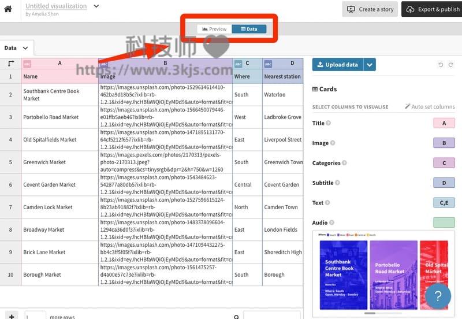Click Categories column binding box C
The width and height of the screenshot is (462, 319).
tap(444, 163)
